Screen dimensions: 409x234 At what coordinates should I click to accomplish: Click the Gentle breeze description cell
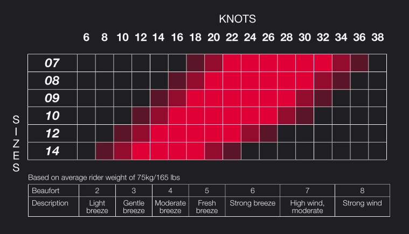tap(134, 207)
